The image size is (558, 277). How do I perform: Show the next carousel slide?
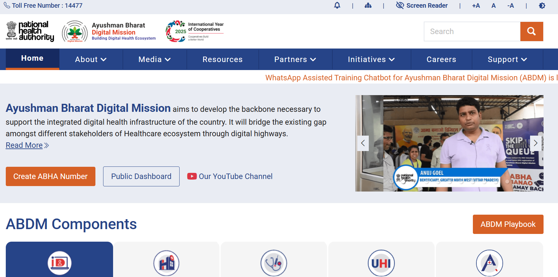pyautogui.click(x=536, y=143)
